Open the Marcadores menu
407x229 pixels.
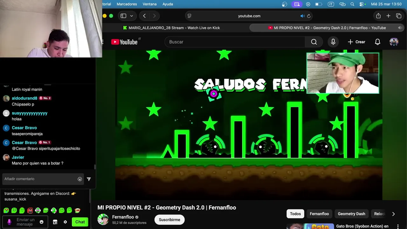[127, 4]
